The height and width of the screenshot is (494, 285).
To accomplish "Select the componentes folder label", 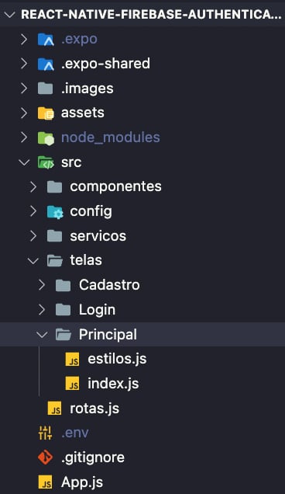I will (x=115, y=187).
